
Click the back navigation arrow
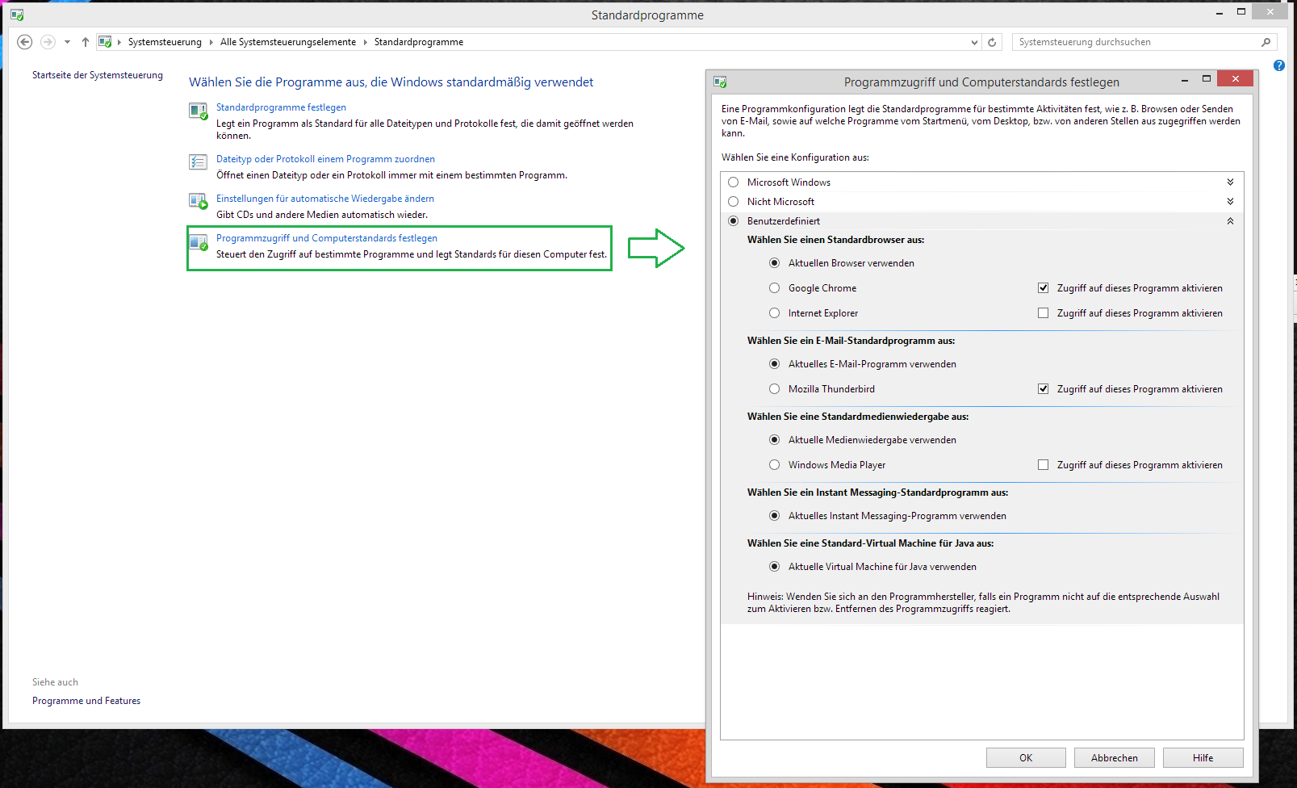click(x=24, y=42)
